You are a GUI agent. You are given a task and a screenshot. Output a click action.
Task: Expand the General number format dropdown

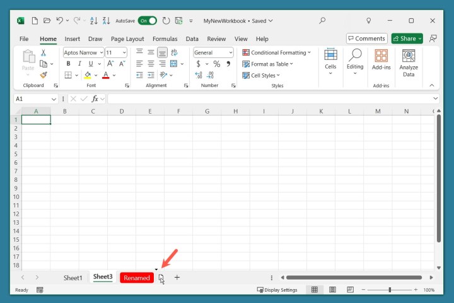coord(212,53)
